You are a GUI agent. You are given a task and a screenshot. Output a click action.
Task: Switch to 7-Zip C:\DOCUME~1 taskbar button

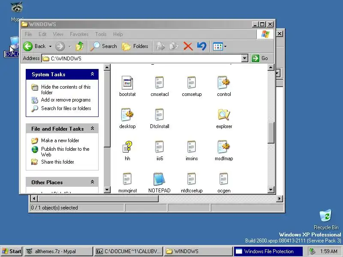click(x=129, y=251)
